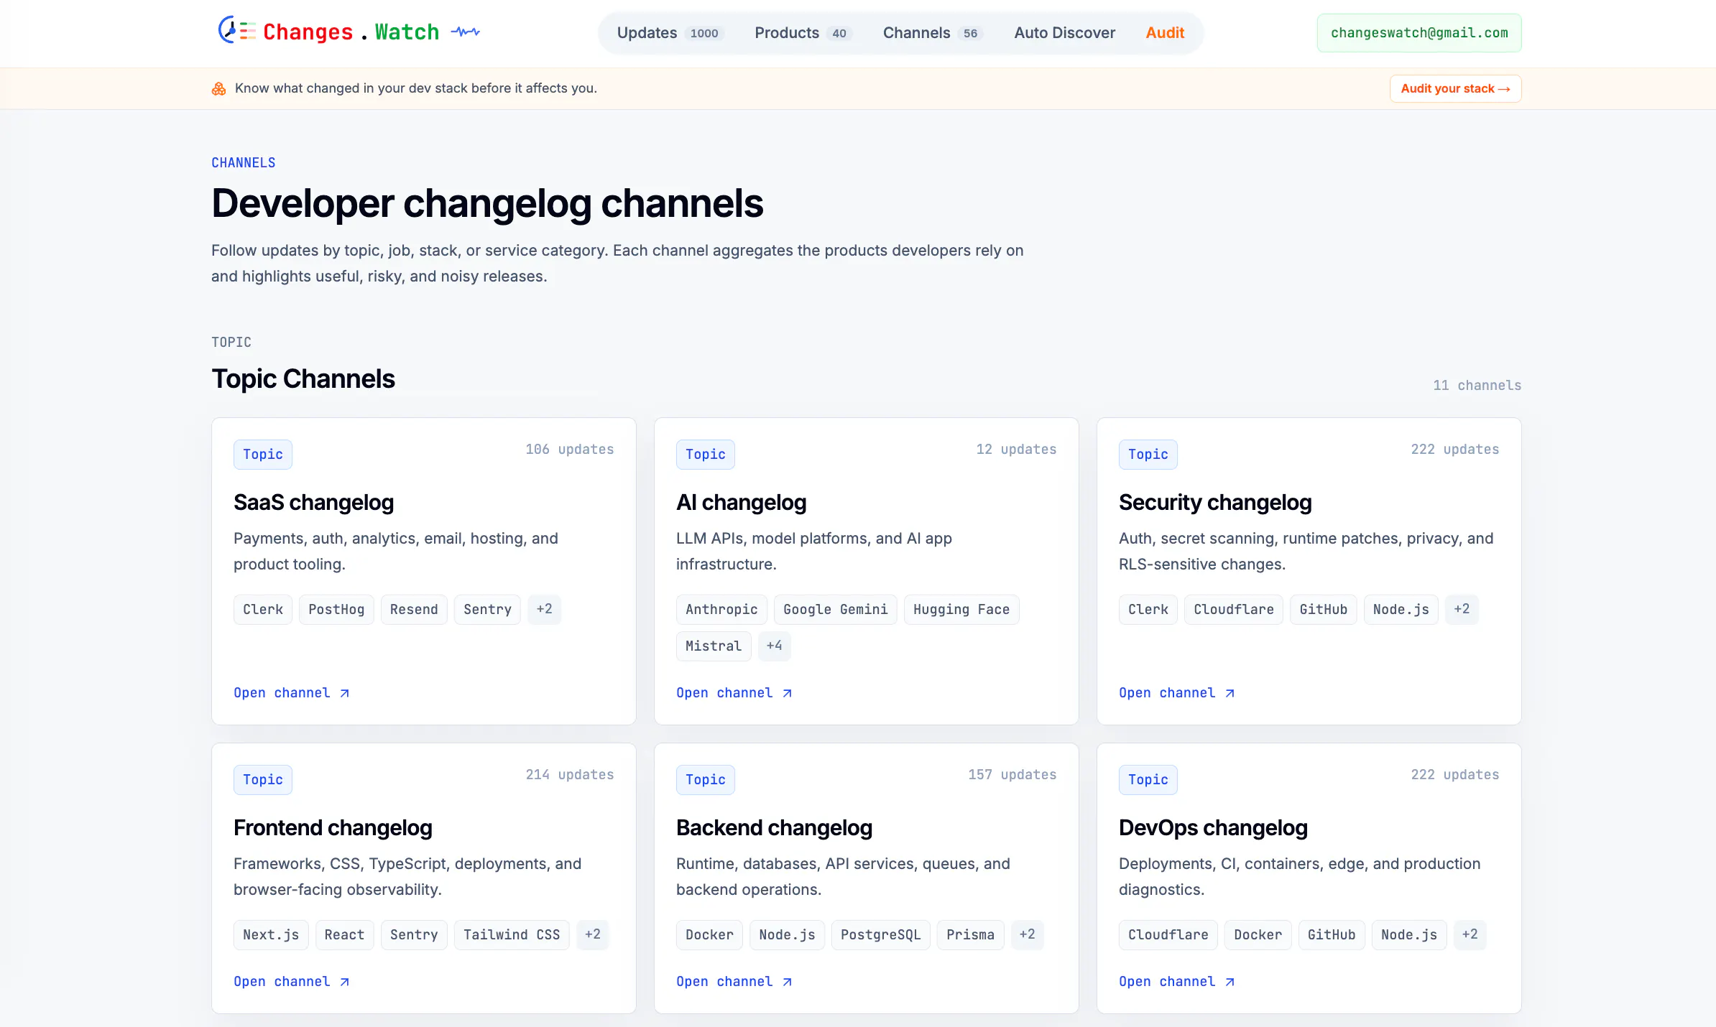Click the SaaS changelog card title
This screenshot has height=1027, width=1716.
point(313,503)
